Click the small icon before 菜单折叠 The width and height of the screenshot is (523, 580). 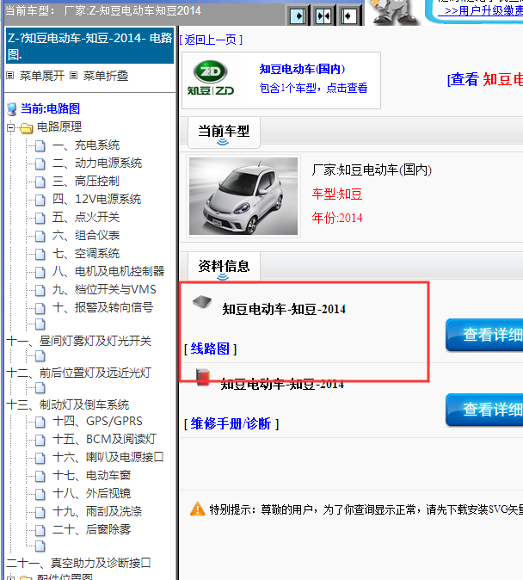(x=74, y=76)
